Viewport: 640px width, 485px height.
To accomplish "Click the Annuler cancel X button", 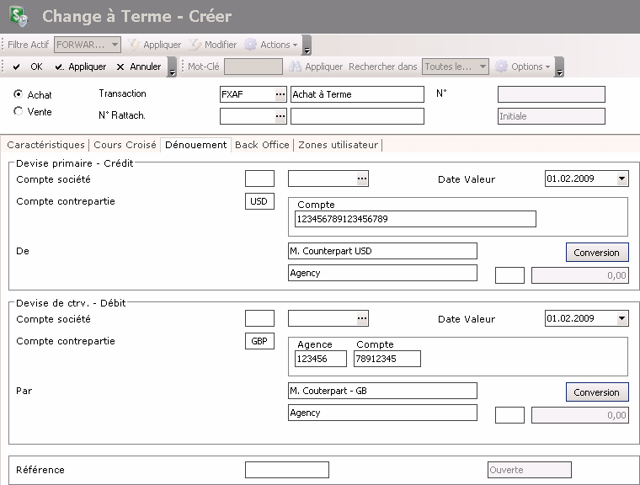I will [x=138, y=67].
